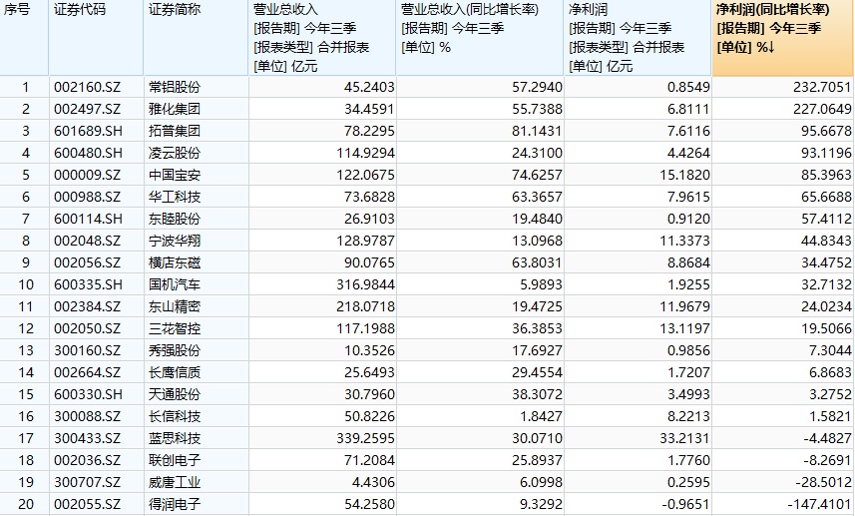
Task: Click the 序号 column header
Action: pos(24,38)
